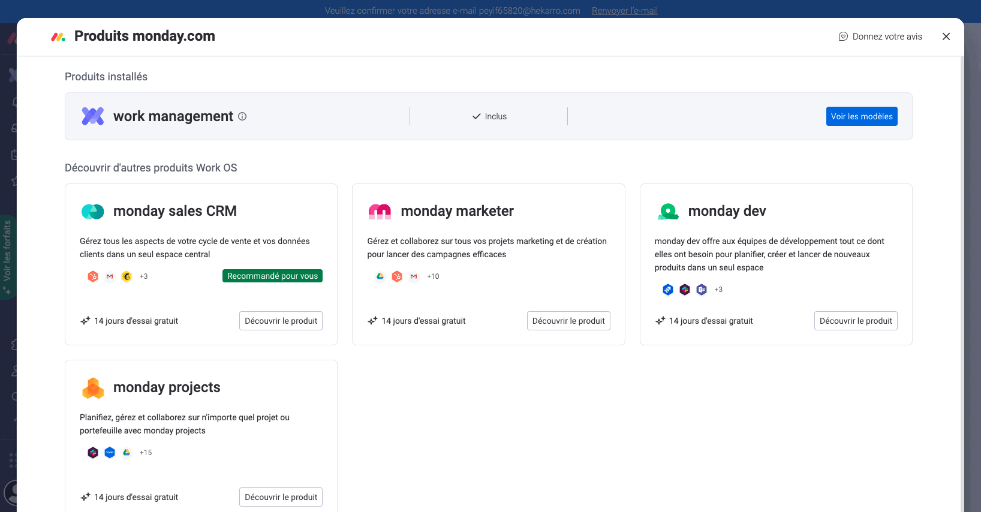Click the Recommandé pour vous badge

coord(272,276)
